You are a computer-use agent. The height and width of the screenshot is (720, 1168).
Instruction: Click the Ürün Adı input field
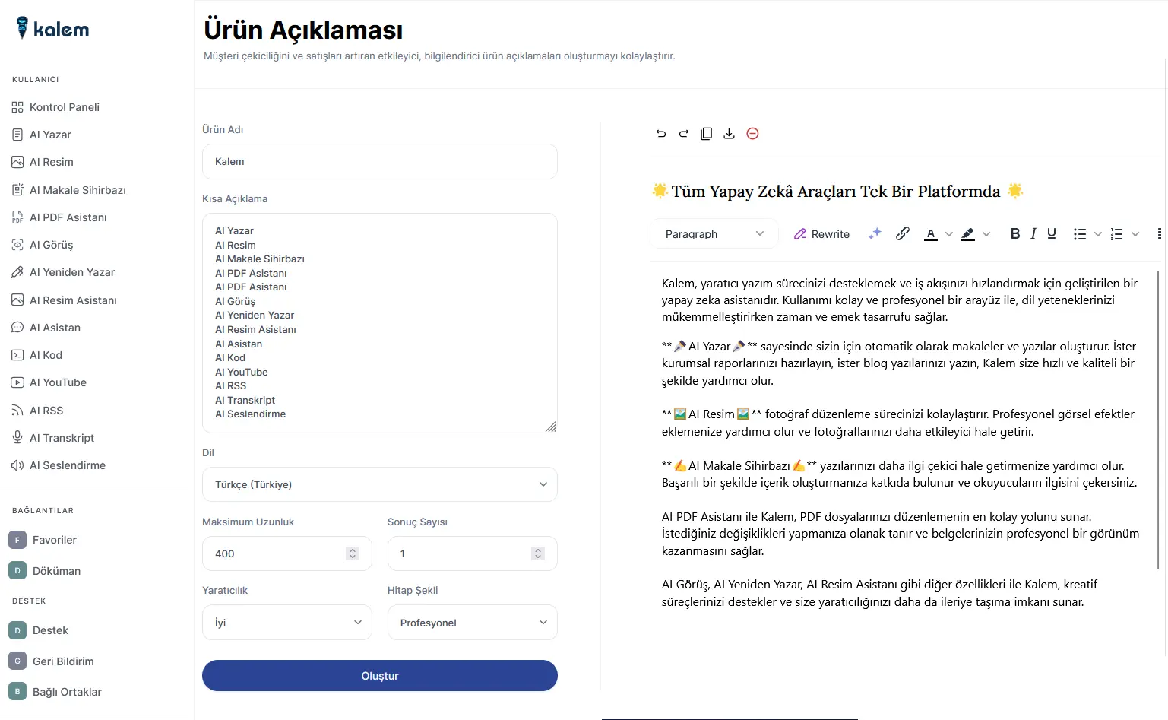tap(380, 162)
